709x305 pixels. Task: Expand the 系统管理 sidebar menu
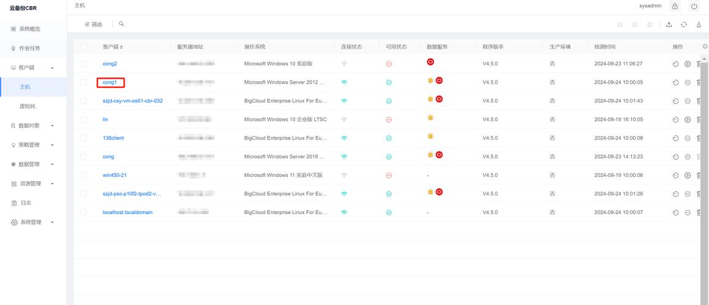click(52, 223)
